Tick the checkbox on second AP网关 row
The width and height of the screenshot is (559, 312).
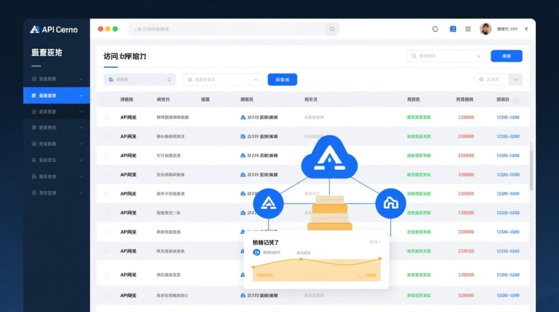107,136
